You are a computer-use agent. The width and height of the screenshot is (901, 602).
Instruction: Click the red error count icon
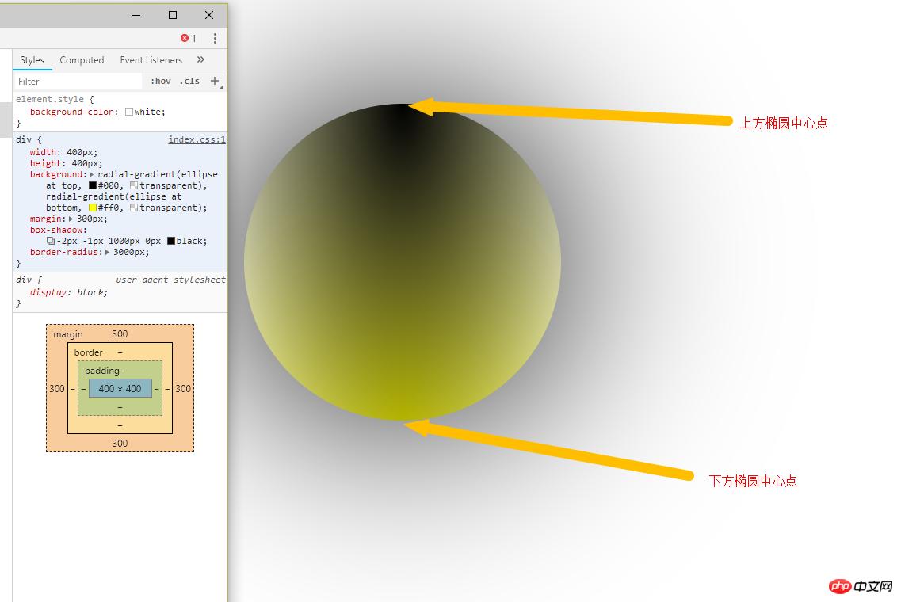tap(185, 39)
